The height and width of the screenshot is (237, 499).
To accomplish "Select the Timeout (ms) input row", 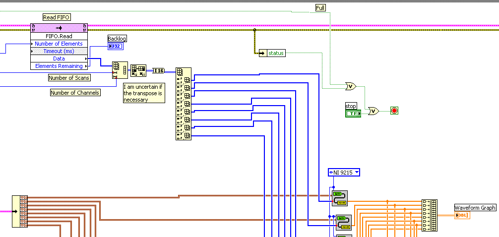I will point(59,51).
